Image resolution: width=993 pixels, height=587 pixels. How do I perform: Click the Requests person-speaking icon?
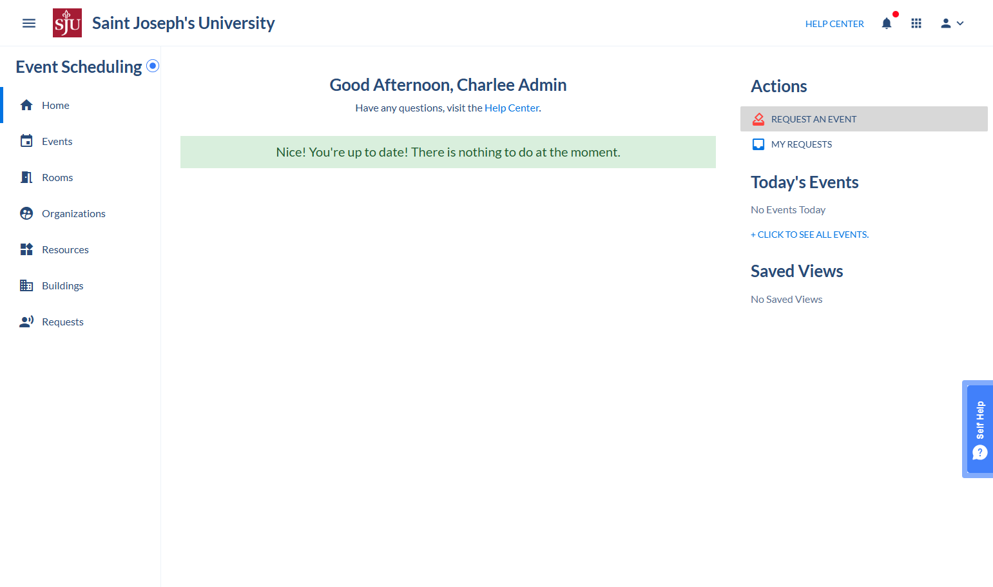pyautogui.click(x=26, y=322)
